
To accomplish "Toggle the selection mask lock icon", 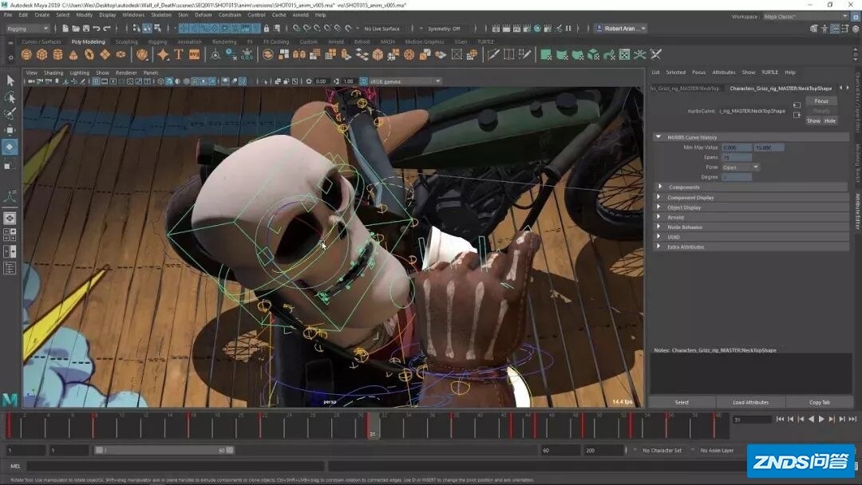I will click(267, 29).
